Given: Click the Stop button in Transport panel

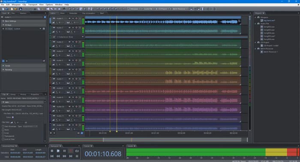Looking at the screenshot, I should [x=52, y=151].
